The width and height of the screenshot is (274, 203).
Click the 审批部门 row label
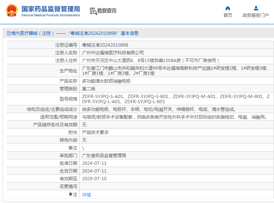pos(68,156)
